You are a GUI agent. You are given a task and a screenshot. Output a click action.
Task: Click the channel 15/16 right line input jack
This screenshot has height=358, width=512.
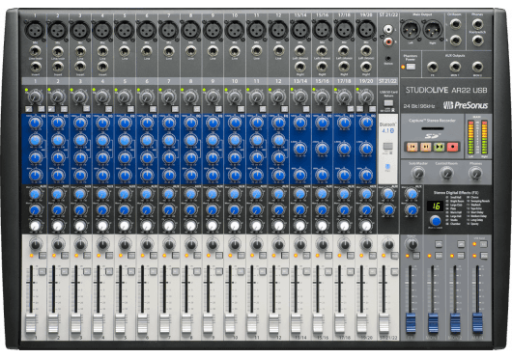(x=322, y=68)
